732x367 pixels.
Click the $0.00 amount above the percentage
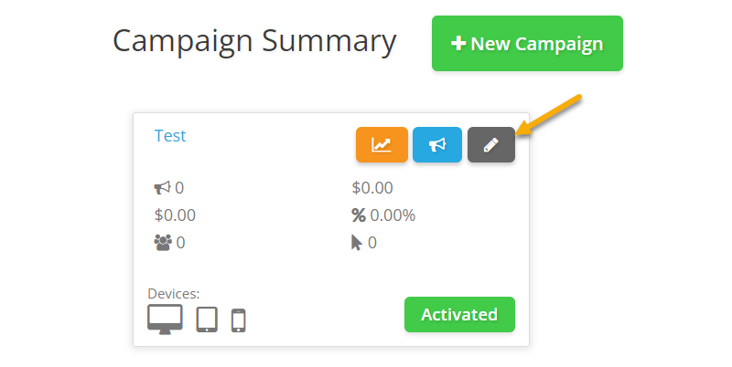point(372,188)
